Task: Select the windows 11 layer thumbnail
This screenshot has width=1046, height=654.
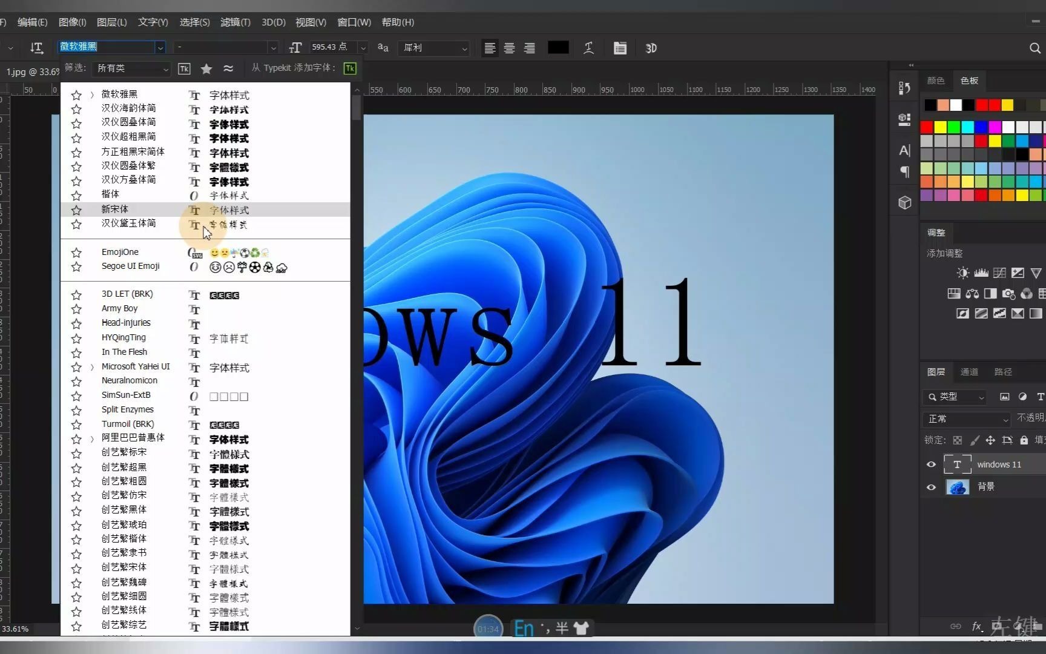Action: 958,464
